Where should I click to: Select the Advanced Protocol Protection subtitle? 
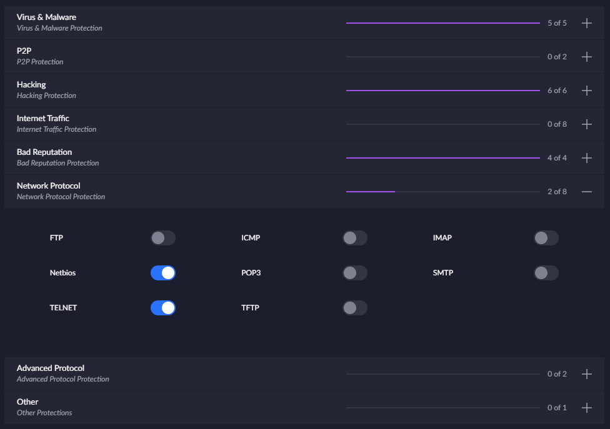pyautogui.click(x=62, y=379)
